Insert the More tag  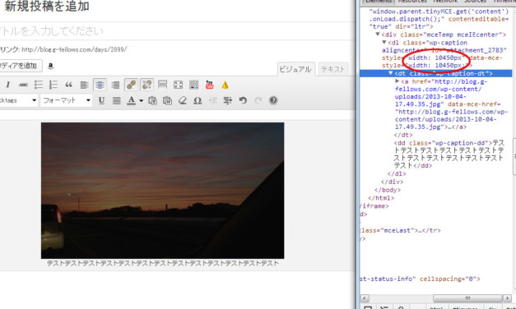[163, 85]
